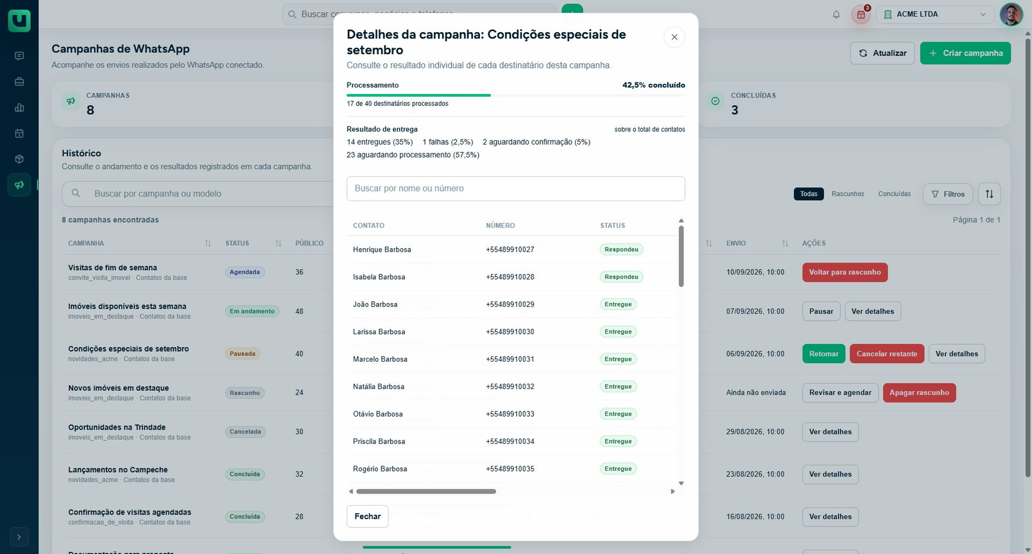Click Voltar para rascunho button
The height and width of the screenshot is (554, 1032).
click(x=845, y=272)
